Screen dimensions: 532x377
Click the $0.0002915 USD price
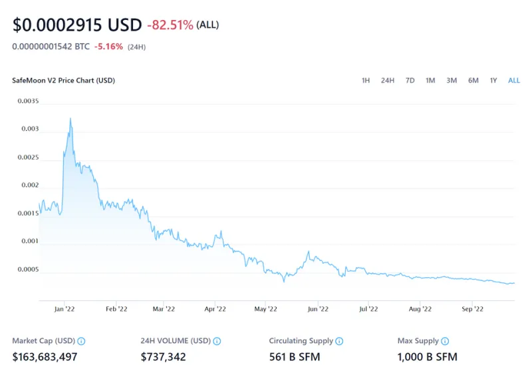[x=77, y=25]
